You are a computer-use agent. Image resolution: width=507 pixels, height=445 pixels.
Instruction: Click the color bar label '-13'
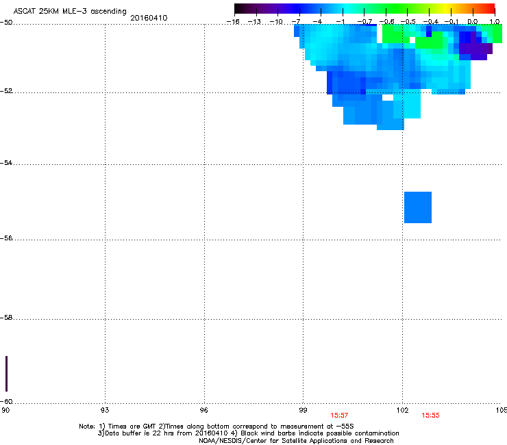coord(254,22)
